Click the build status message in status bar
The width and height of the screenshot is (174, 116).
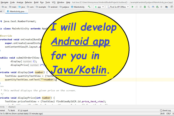(x=21, y=114)
